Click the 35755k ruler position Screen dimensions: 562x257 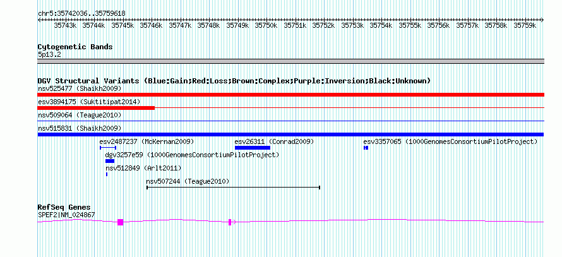(x=410, y=25)
